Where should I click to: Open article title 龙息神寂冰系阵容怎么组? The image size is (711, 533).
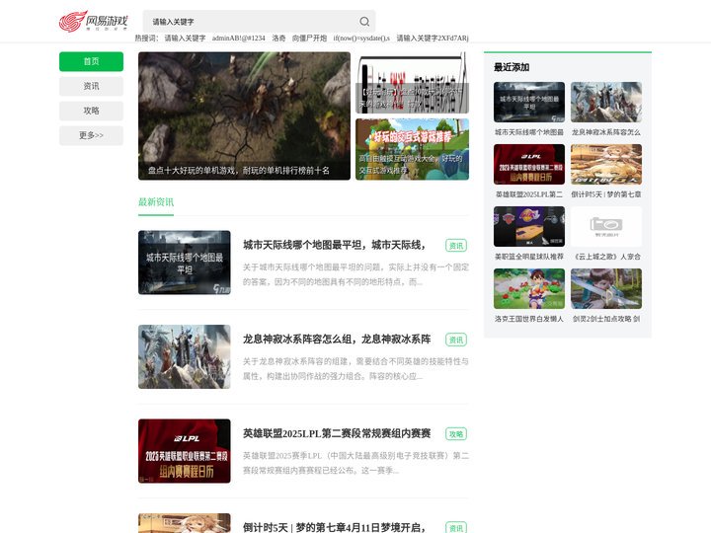pos(337,340)
